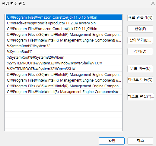The width and height of the screenshot is (156, 146).
Task: Confirm the changes with 확인
Action: coord(112,141)
